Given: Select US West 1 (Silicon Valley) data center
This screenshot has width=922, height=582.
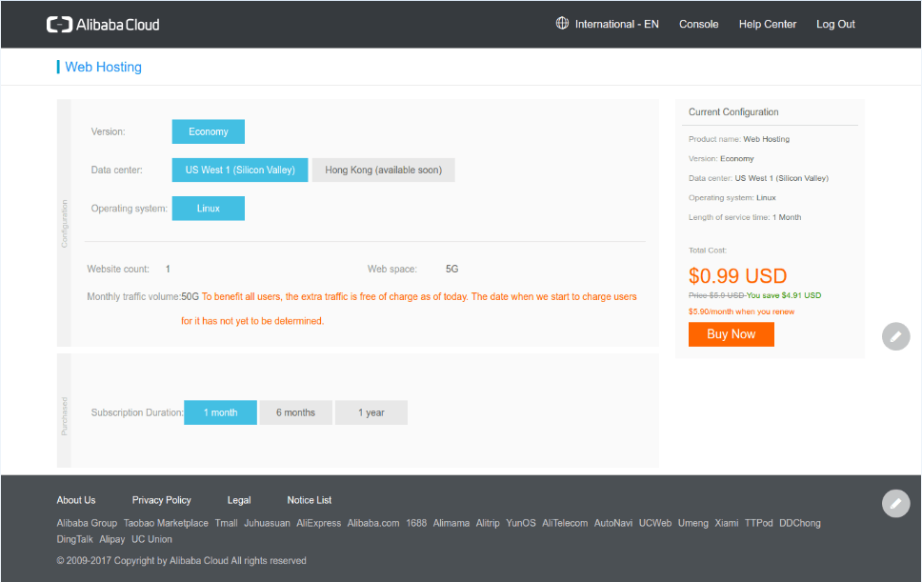Looking at the screenshot, I should pyautogui.click(x=240, y=170).
